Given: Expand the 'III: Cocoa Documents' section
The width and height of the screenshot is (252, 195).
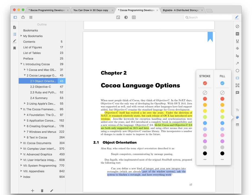Looking at the screenshot, I should (x=21, y=143).
